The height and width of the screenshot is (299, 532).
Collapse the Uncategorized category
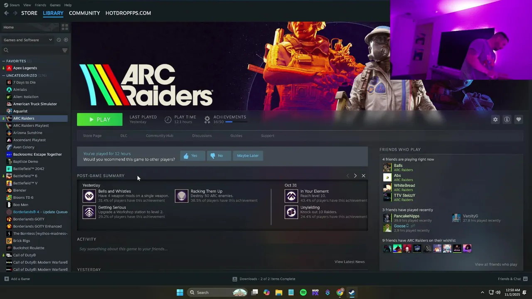tap(4, 76)
